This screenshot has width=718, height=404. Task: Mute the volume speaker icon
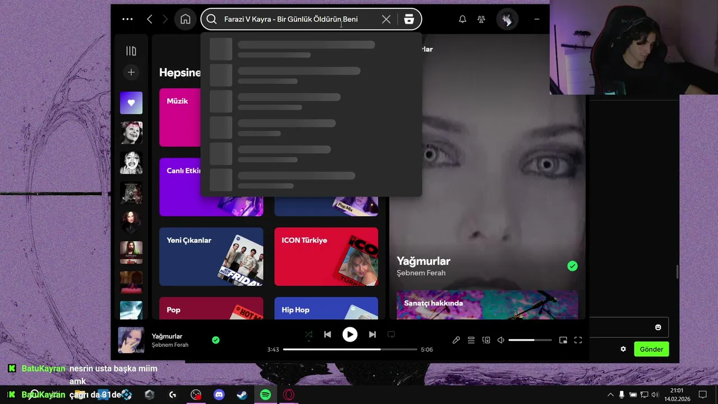[501, 340]
